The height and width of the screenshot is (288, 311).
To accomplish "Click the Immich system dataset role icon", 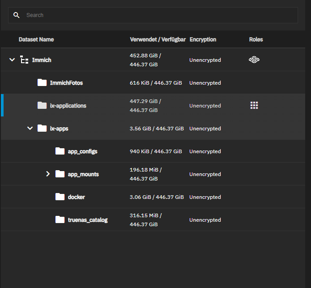I will tap(254, 60).
